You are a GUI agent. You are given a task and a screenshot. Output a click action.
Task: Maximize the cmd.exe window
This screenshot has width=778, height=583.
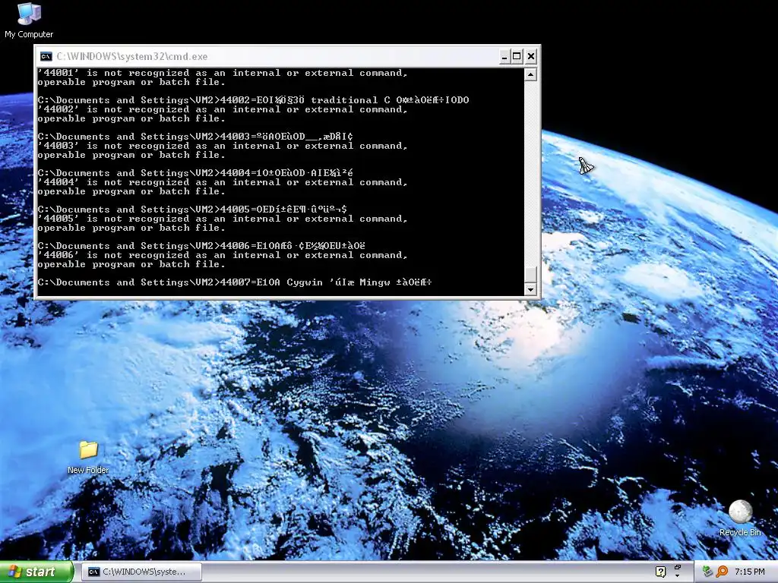pyautogui.click(x=517, y=56)
